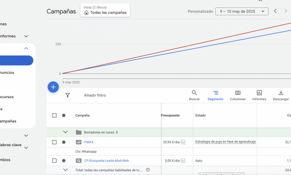Expand the Total campaigns summary row
Screen dimensions: 291x175
coord(66,170)
